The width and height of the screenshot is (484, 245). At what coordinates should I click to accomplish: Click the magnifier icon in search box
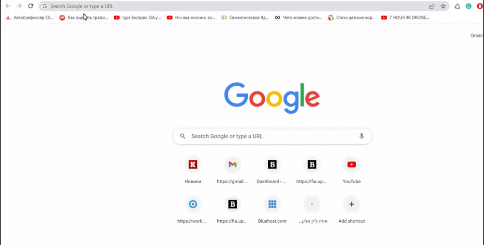[183, 136]
